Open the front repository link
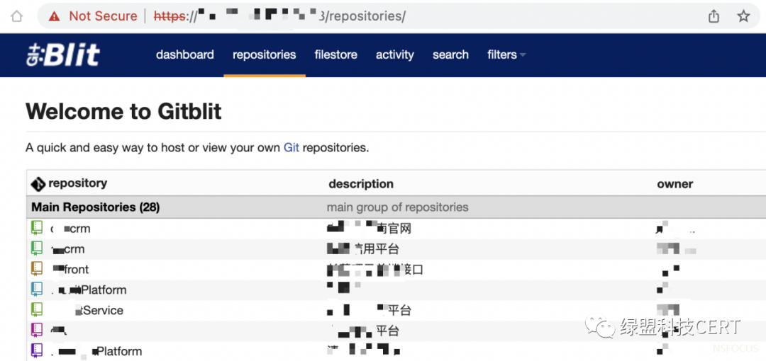The height and width of the screenshot is (361, 766). tap(70, 269)
